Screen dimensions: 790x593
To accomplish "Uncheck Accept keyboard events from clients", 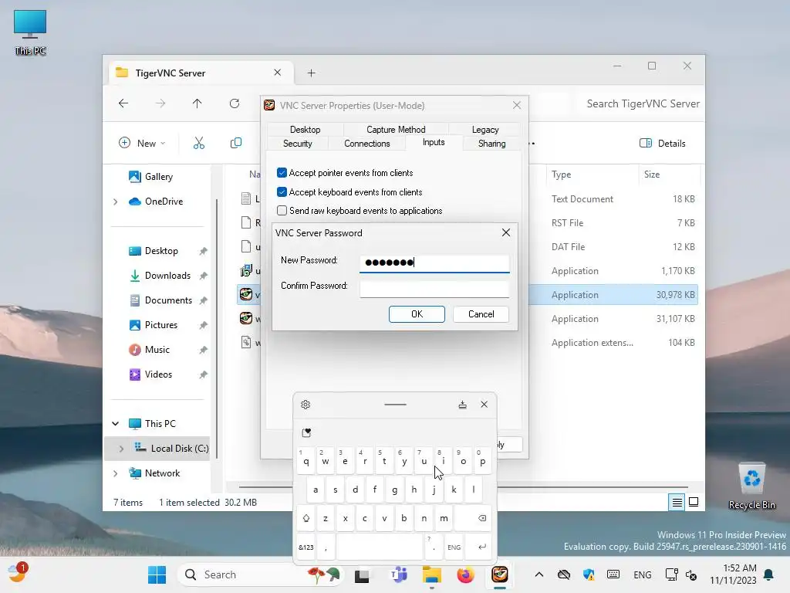I will click(x=282, y=192).
